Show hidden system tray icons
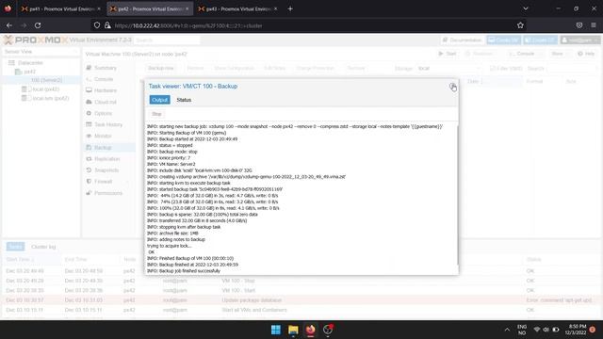Screen dimensions: 603x339 pos(507,330)
